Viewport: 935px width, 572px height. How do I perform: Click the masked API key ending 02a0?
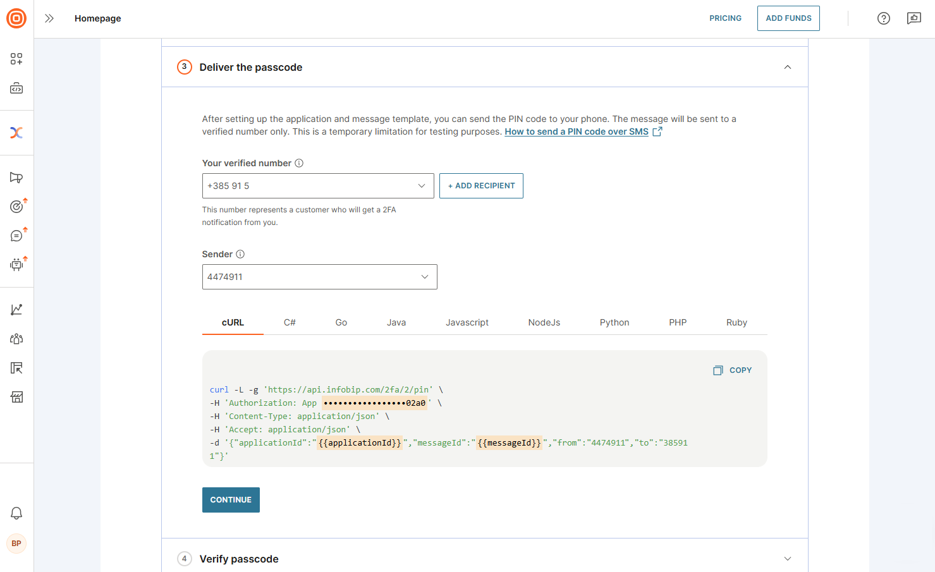pyautogui.click(x=374, y=403)
